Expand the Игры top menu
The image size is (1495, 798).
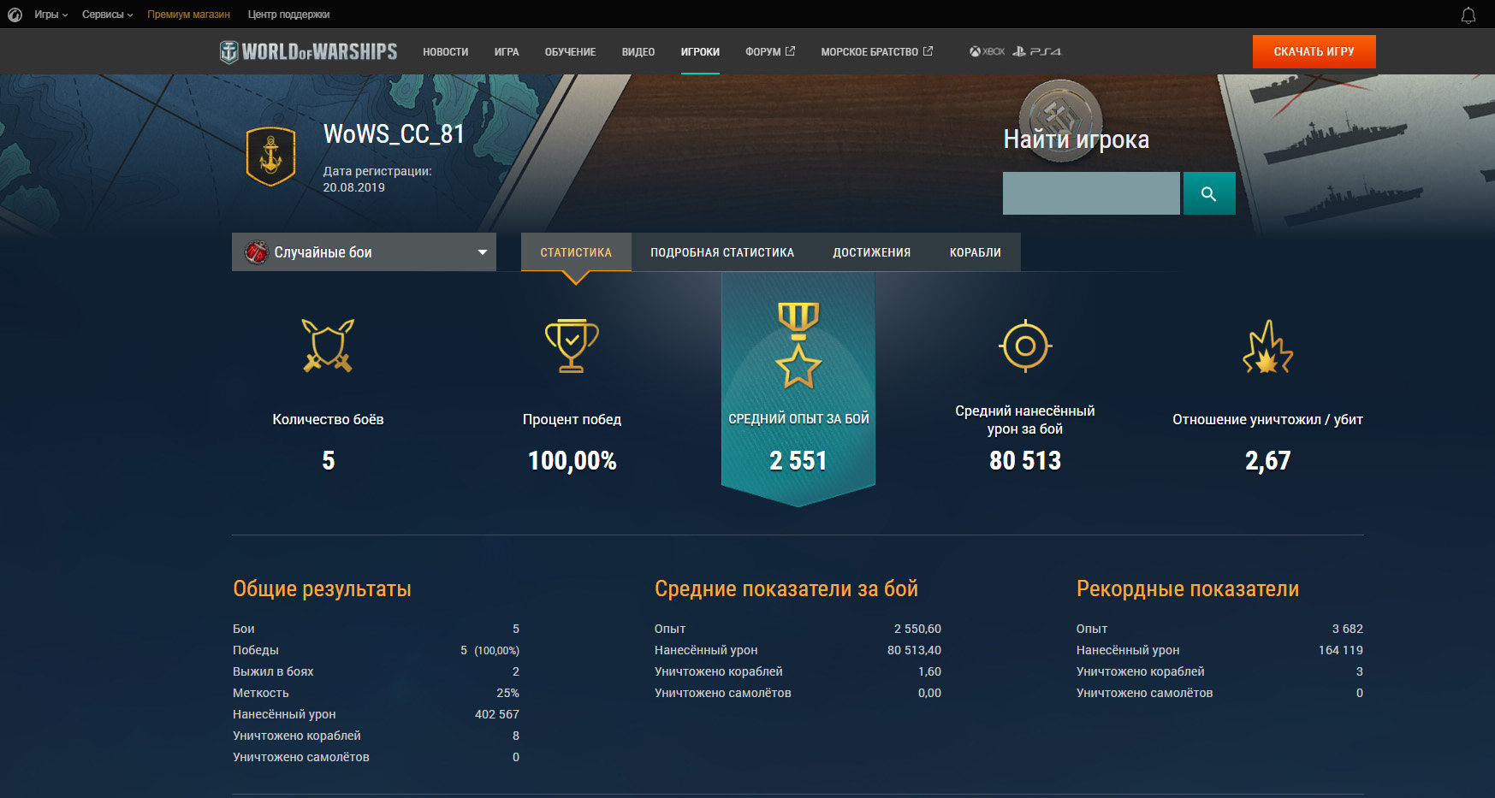click(x=50, y=15)
